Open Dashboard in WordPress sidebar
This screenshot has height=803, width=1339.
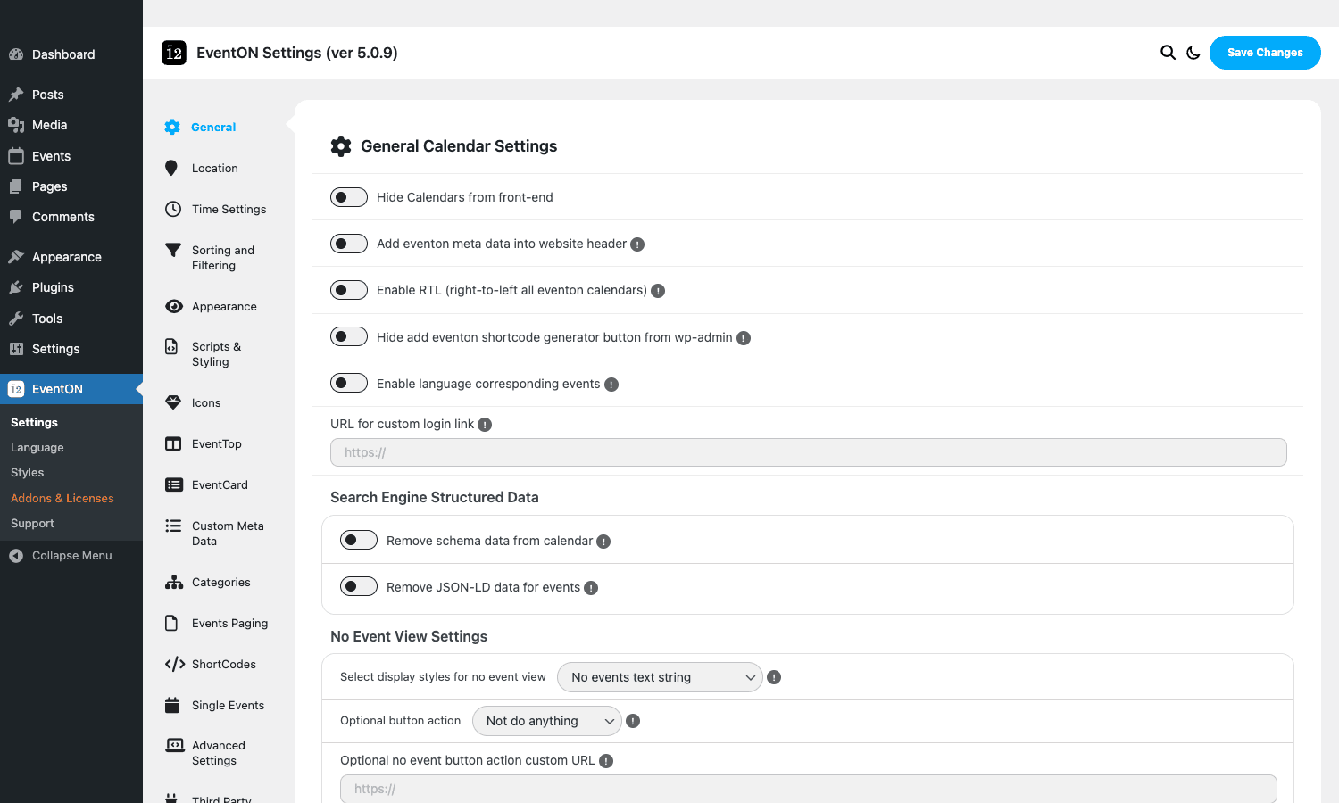[x=71, y=54]
